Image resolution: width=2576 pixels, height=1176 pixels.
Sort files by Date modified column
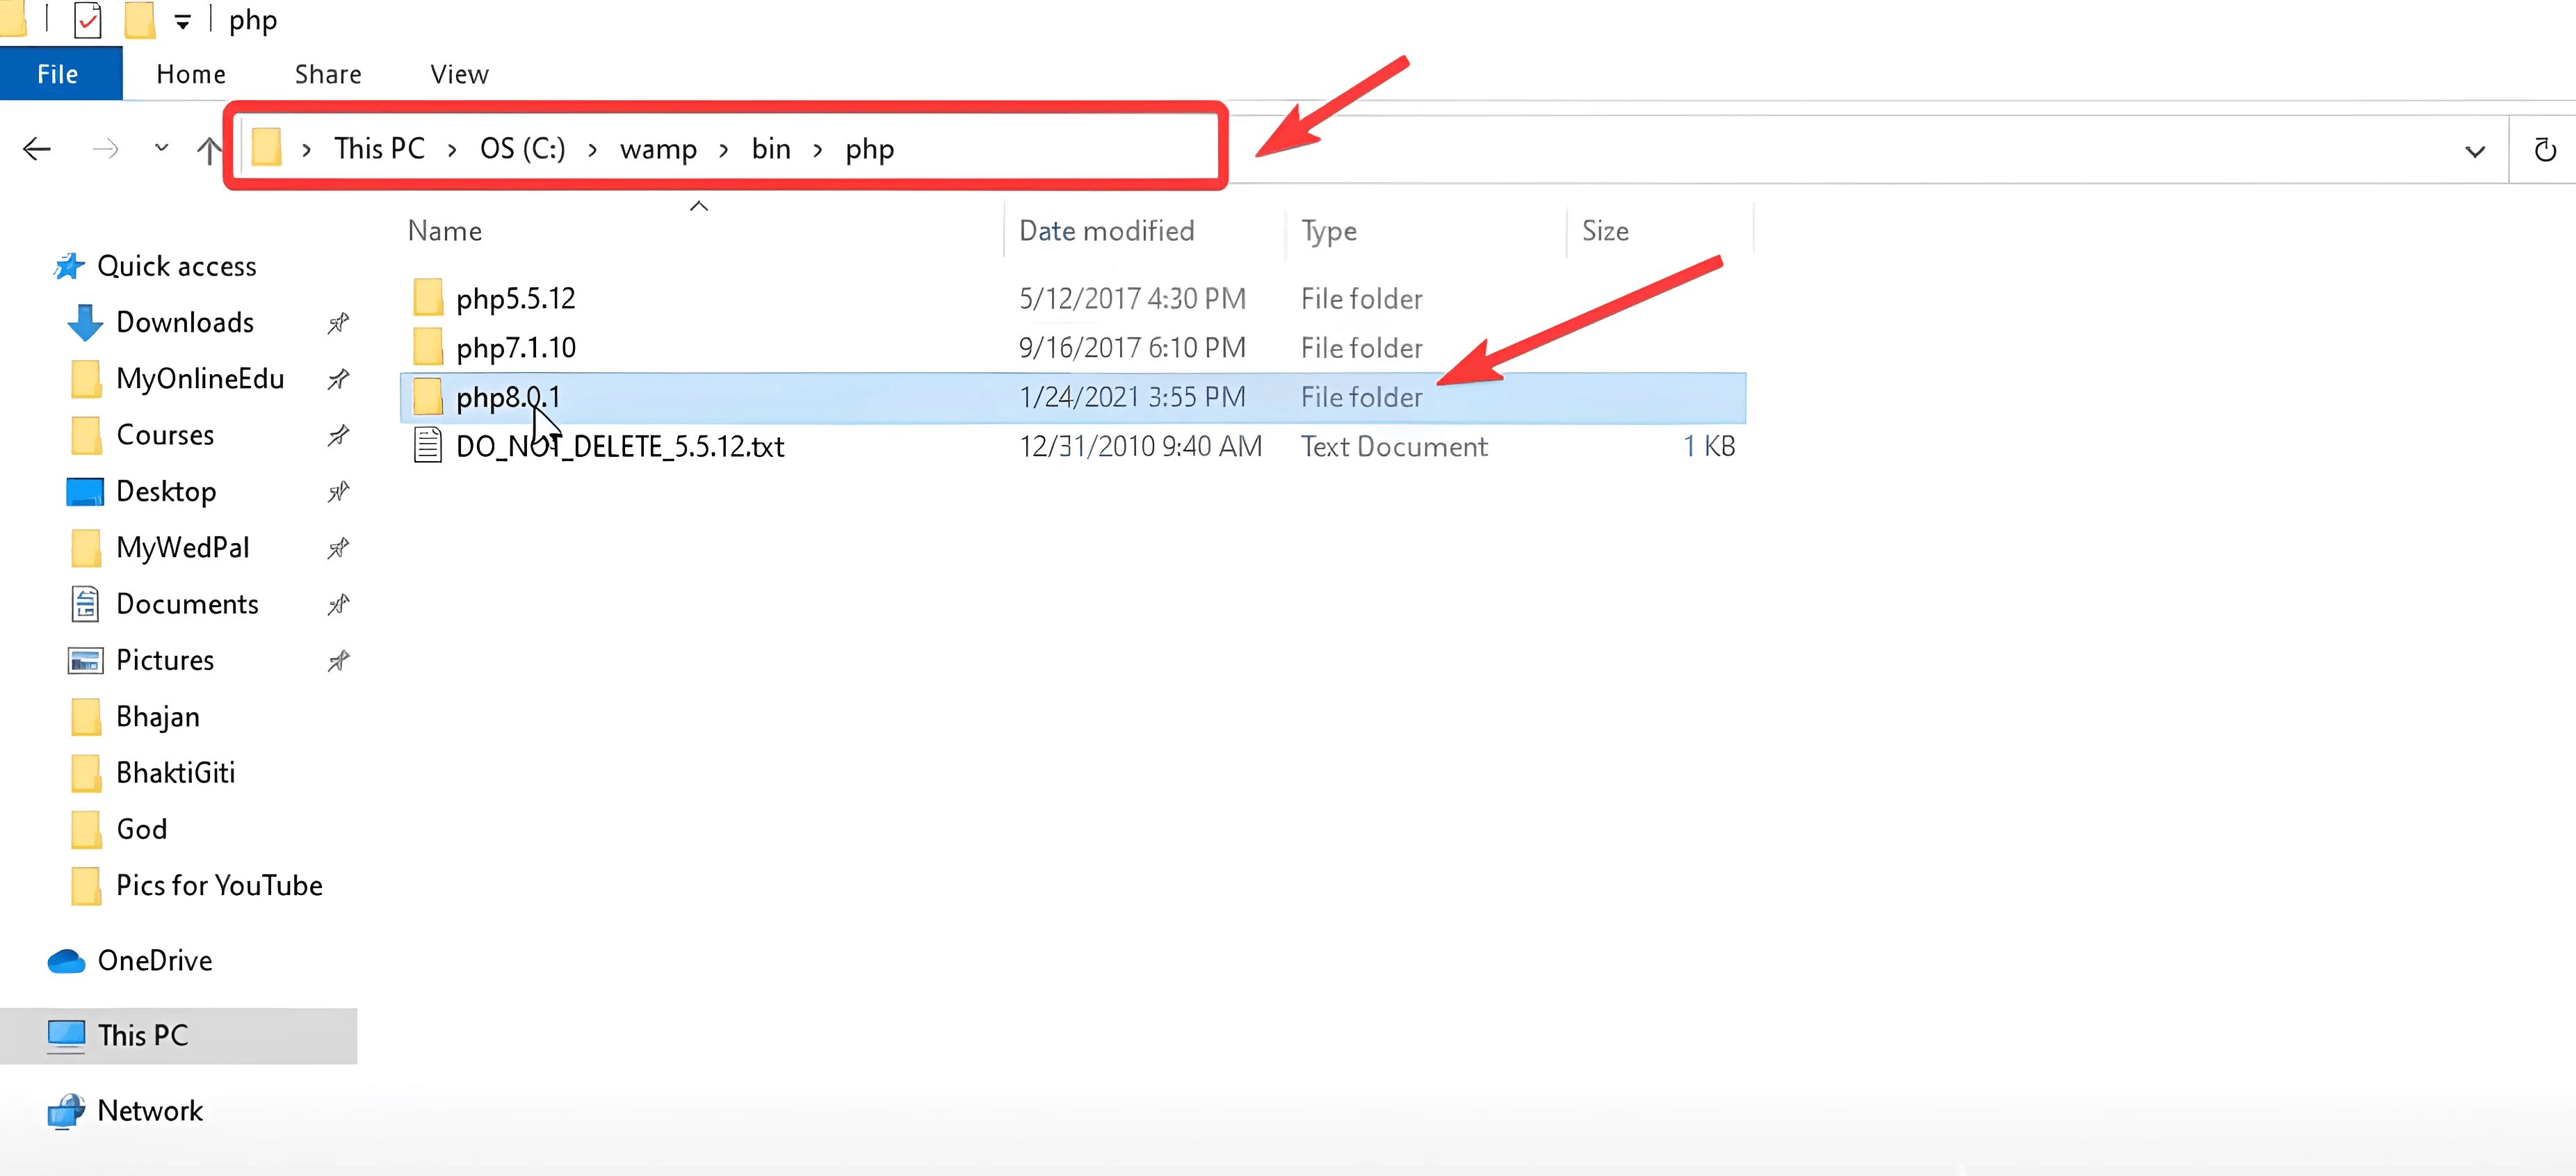[x=1106, y=230]
